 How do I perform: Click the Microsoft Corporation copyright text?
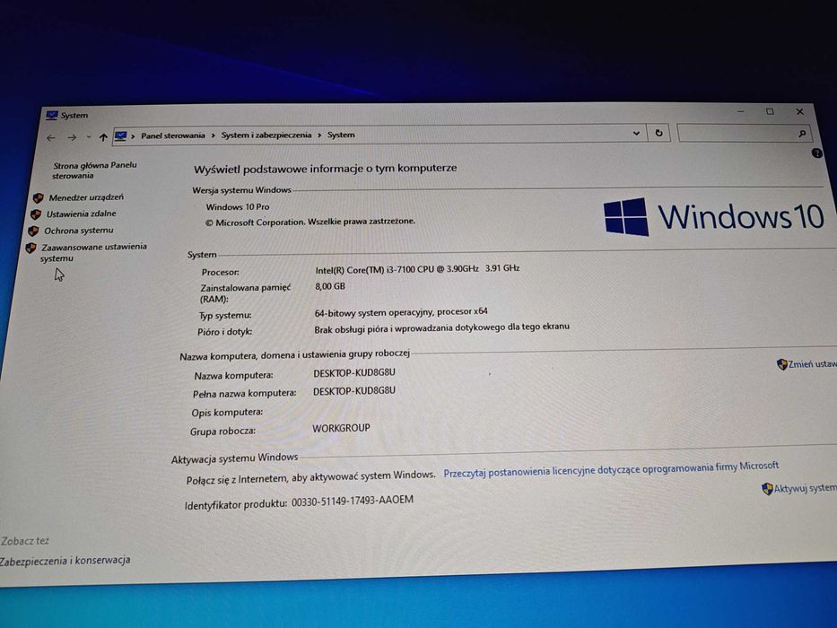pyautogui.click(x=310, y=222)
